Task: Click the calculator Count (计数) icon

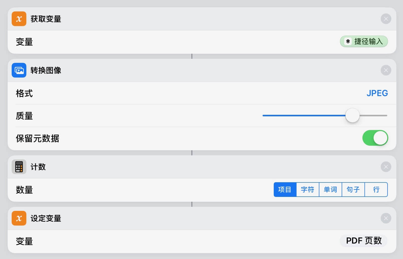Action: tap(19, 167)
